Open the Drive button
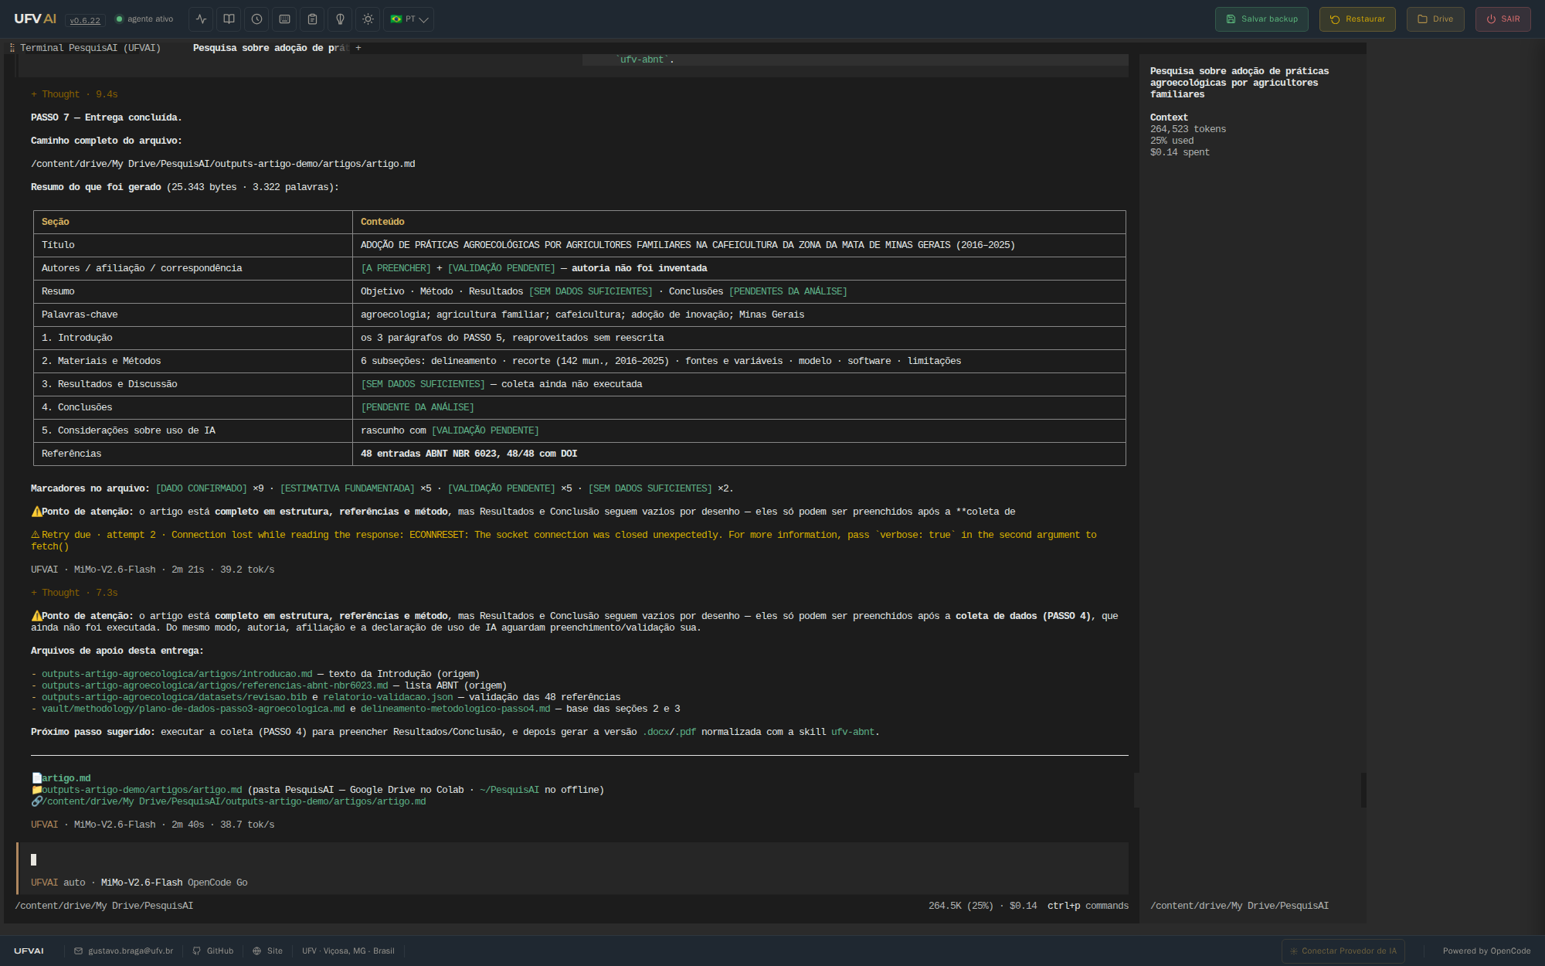The image size is (1545, 966). tap(1435, 19)
